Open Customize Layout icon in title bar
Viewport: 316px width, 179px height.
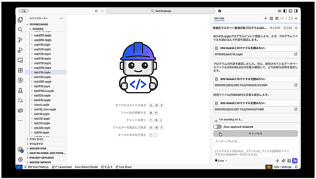(280, 11)
